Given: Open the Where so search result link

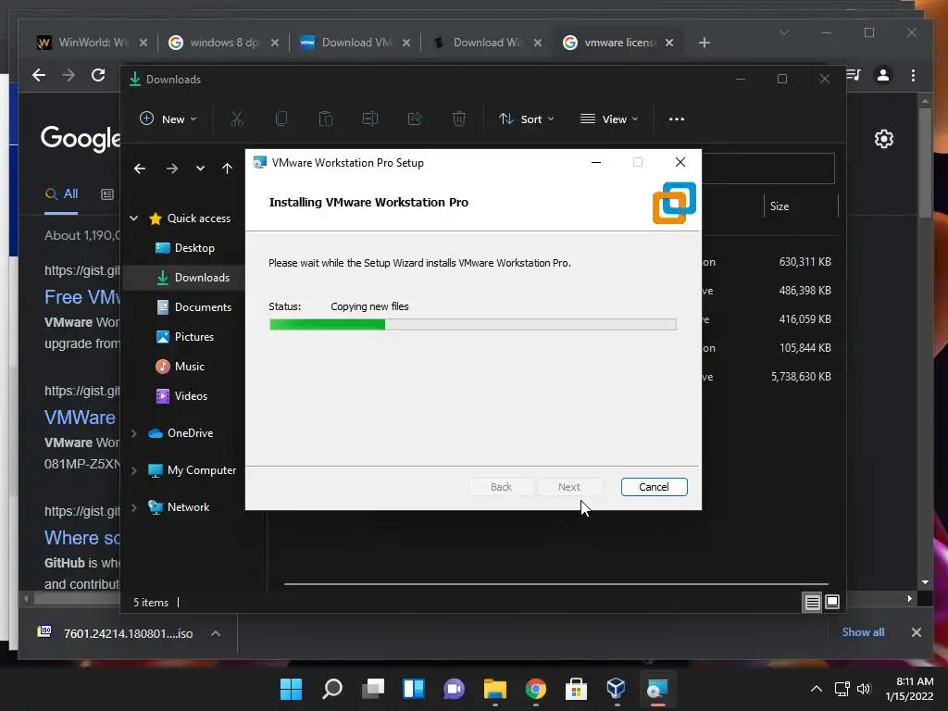Looking at the screenshot, I should (81, 538).
